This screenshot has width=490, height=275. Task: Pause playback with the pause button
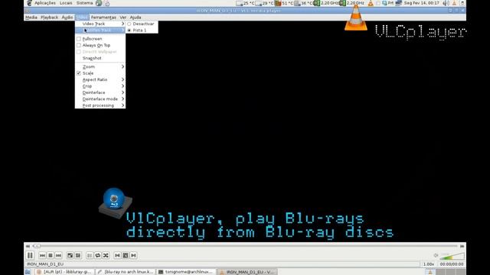pyautogui.click(x=30, y=255)
